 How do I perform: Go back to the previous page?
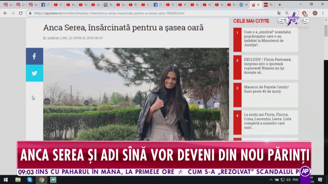point(6,13)
